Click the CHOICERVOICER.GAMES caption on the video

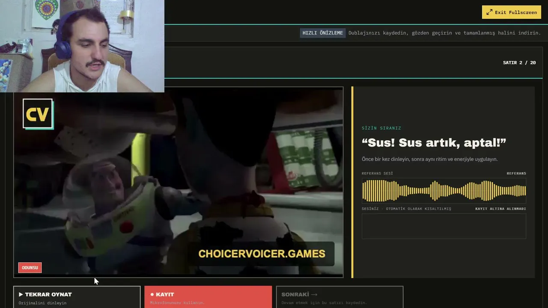pos(262,254)
